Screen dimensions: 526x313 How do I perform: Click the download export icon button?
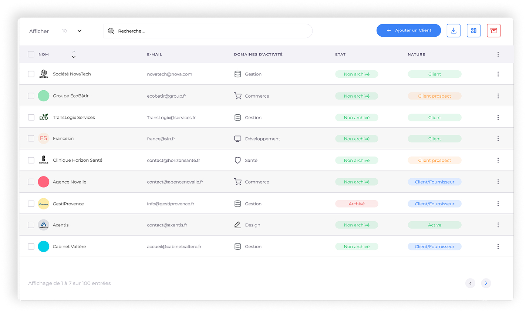pyautogui.click(x=453, y=31)
